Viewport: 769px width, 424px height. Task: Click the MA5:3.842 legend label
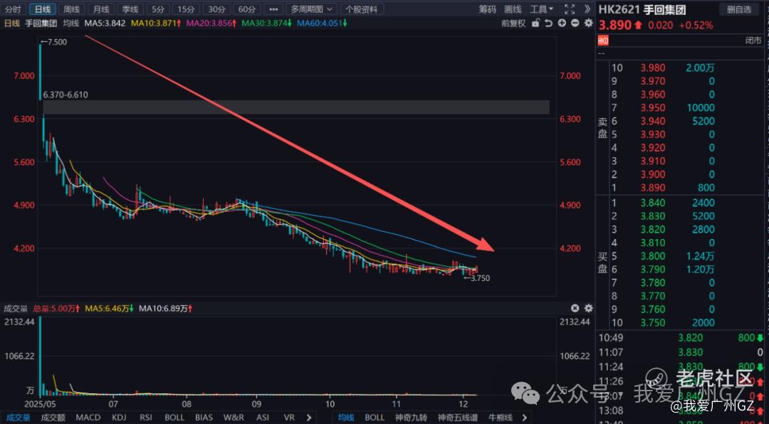tap(105, 23)
